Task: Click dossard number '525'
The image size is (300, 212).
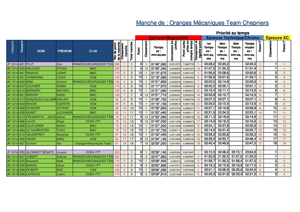Action: (x=22, y=161)
